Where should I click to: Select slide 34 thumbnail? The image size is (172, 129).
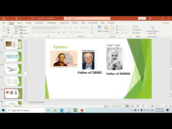point(13,44)
